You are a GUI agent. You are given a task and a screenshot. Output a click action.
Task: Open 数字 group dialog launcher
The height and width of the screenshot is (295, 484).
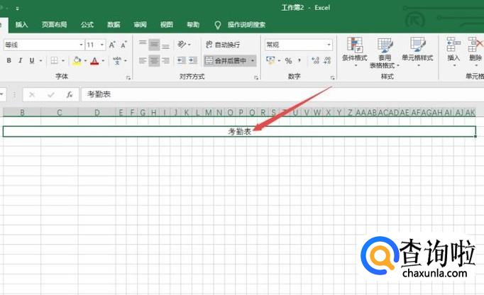tap(332, 78)
